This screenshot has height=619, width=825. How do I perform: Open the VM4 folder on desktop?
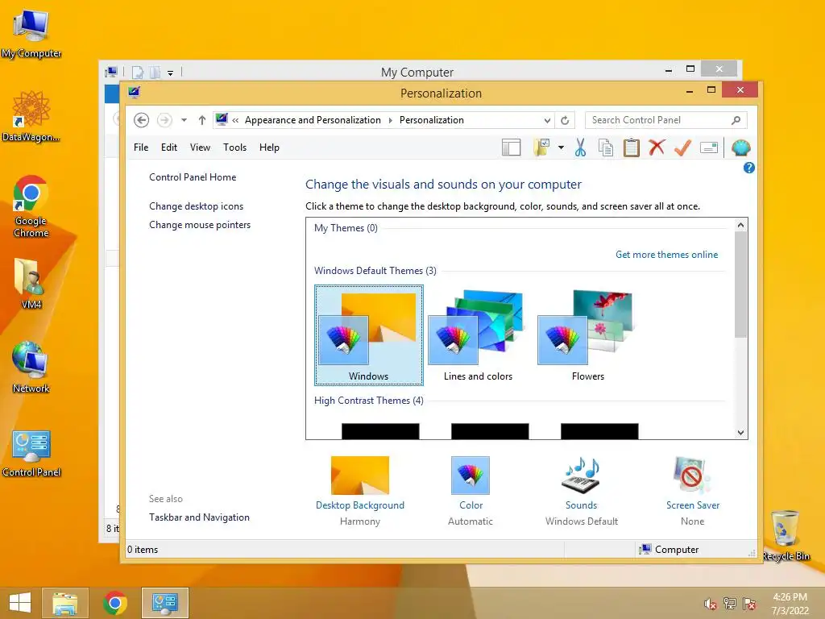[x=31, y=284]
